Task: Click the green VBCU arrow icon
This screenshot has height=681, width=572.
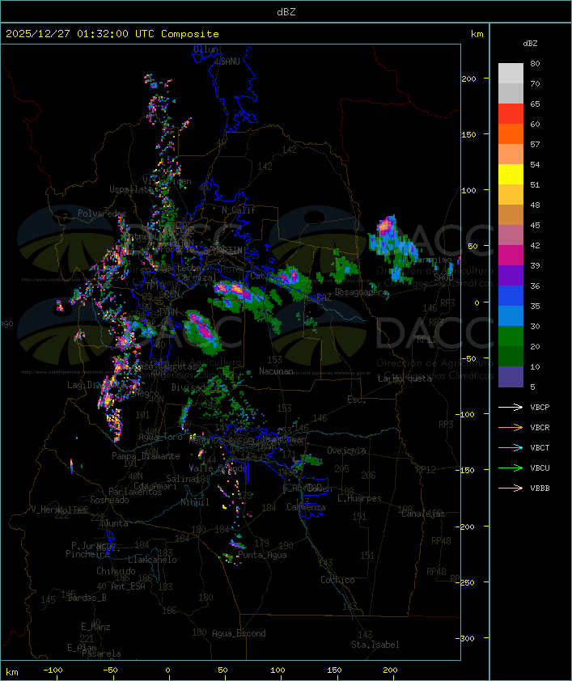Action: [x=511, y=467]
